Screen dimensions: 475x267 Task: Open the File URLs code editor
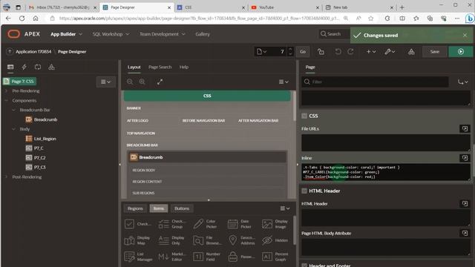coord(465,128)
